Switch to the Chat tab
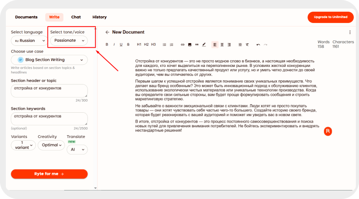Viewport: 359px width, 199px height. 76,17
